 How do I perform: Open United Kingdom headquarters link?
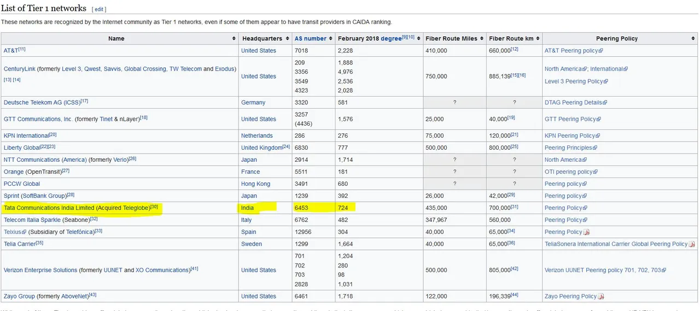[x=261, y=148]
